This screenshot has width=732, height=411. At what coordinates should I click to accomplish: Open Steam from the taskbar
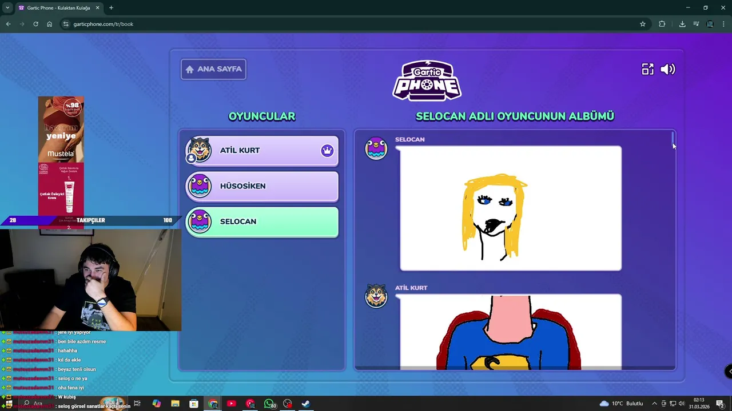click(x=306, y=404)
